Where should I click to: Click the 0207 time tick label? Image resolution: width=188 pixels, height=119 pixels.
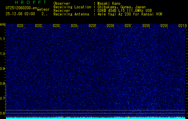click(x=128, y=26)
